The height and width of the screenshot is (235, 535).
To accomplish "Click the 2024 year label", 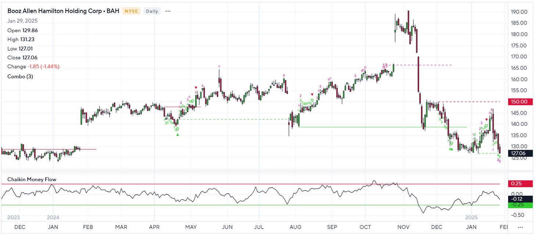I will pyautogui.click(x=53, y=217).
